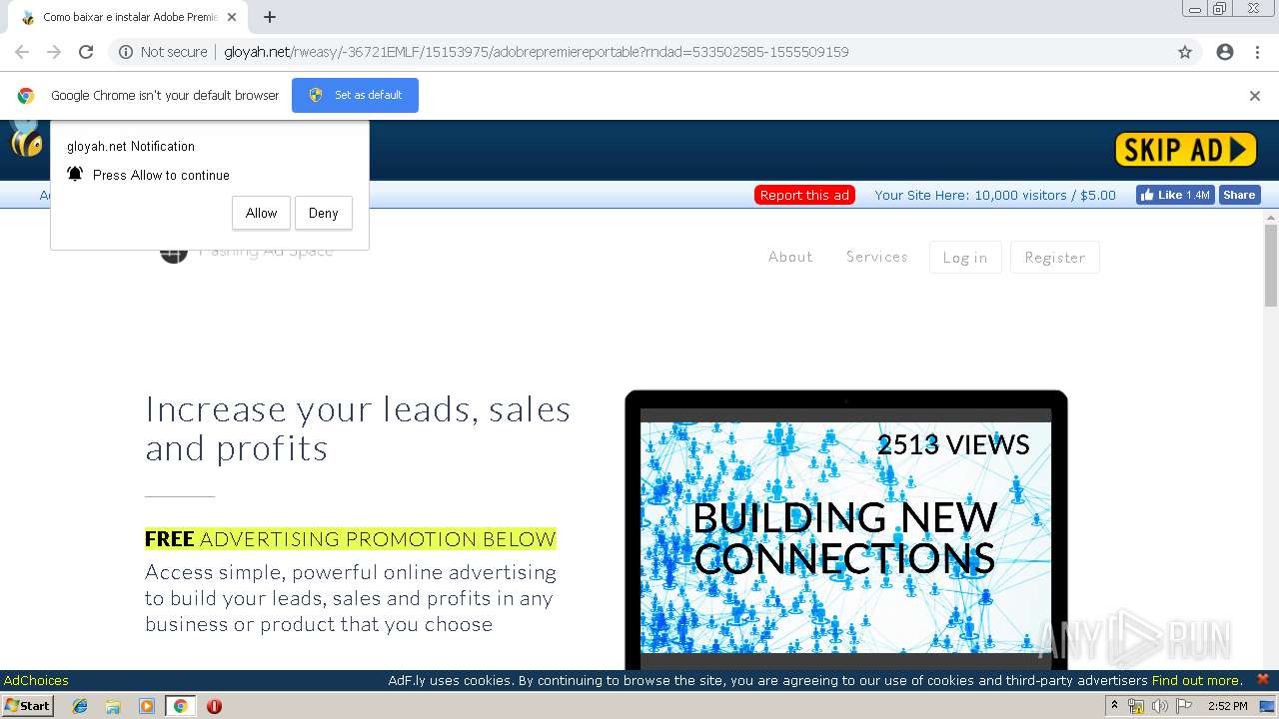This screenshot has height=719, width=1279.
Task: Close the cookie notice bar
Action: [x=1263, y=679]
